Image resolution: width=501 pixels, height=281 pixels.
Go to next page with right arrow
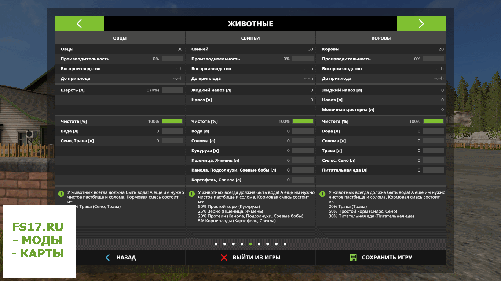pos(421,23)
